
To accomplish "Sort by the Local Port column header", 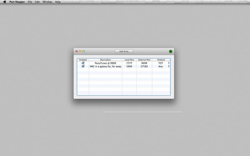I will point(129,60).
